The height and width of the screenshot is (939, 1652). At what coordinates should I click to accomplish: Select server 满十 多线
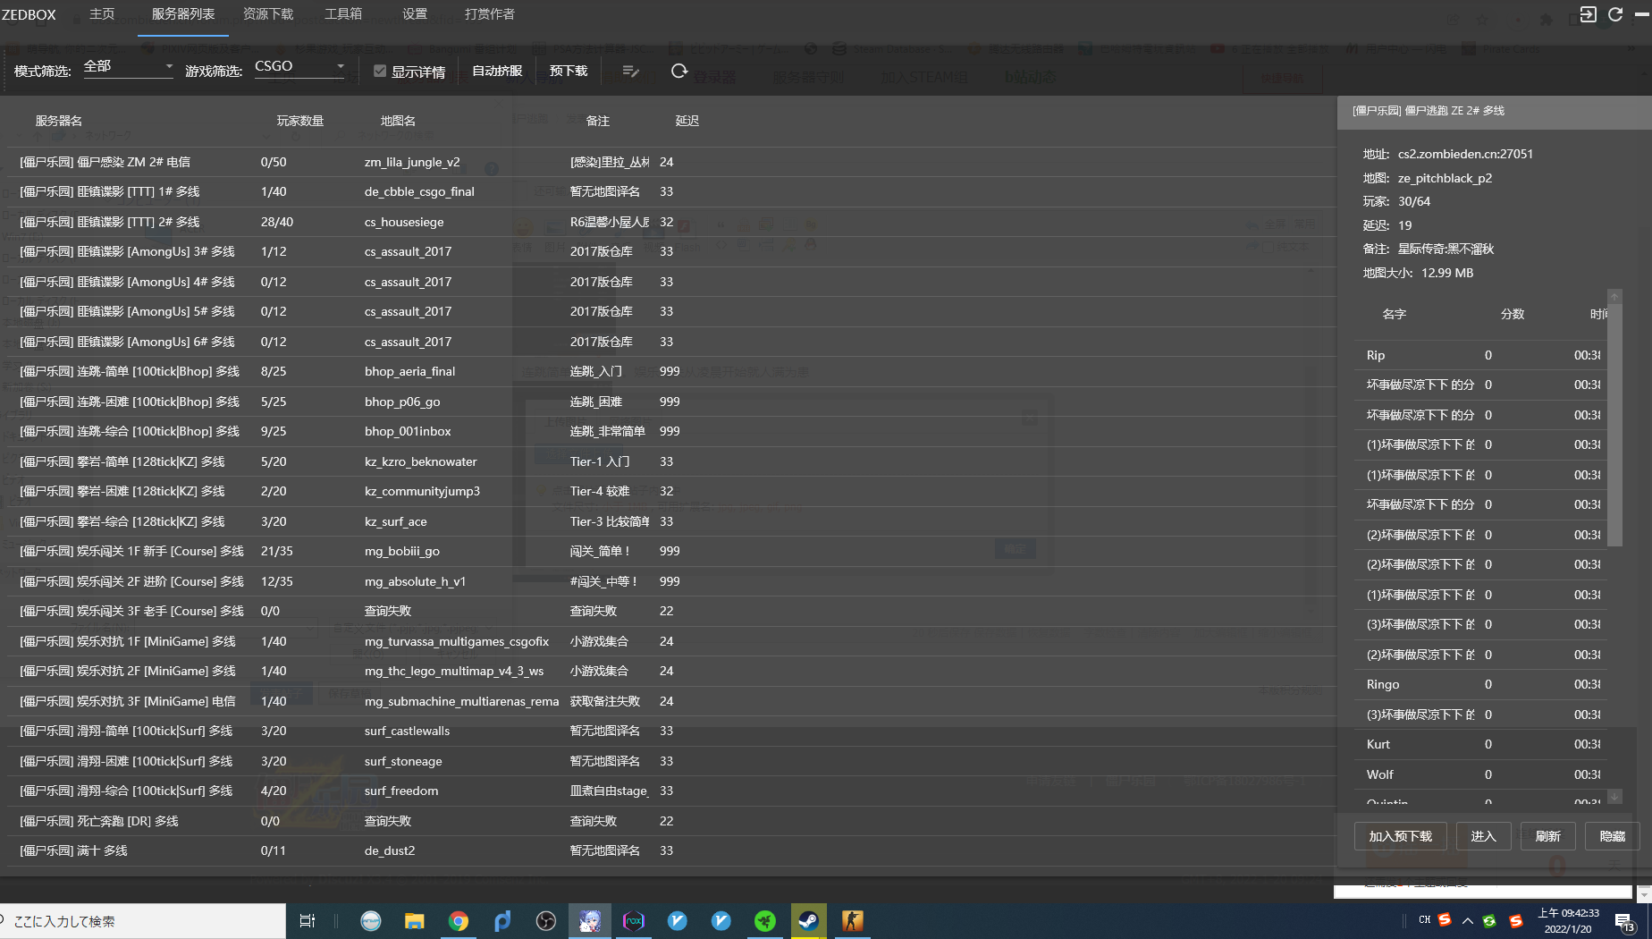[x=670, y=850]
